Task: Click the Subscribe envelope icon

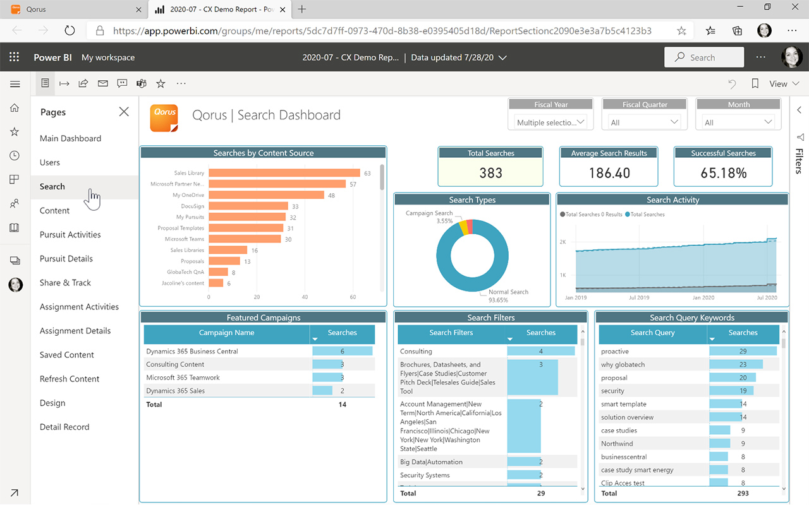Action: tap(102, 83)
